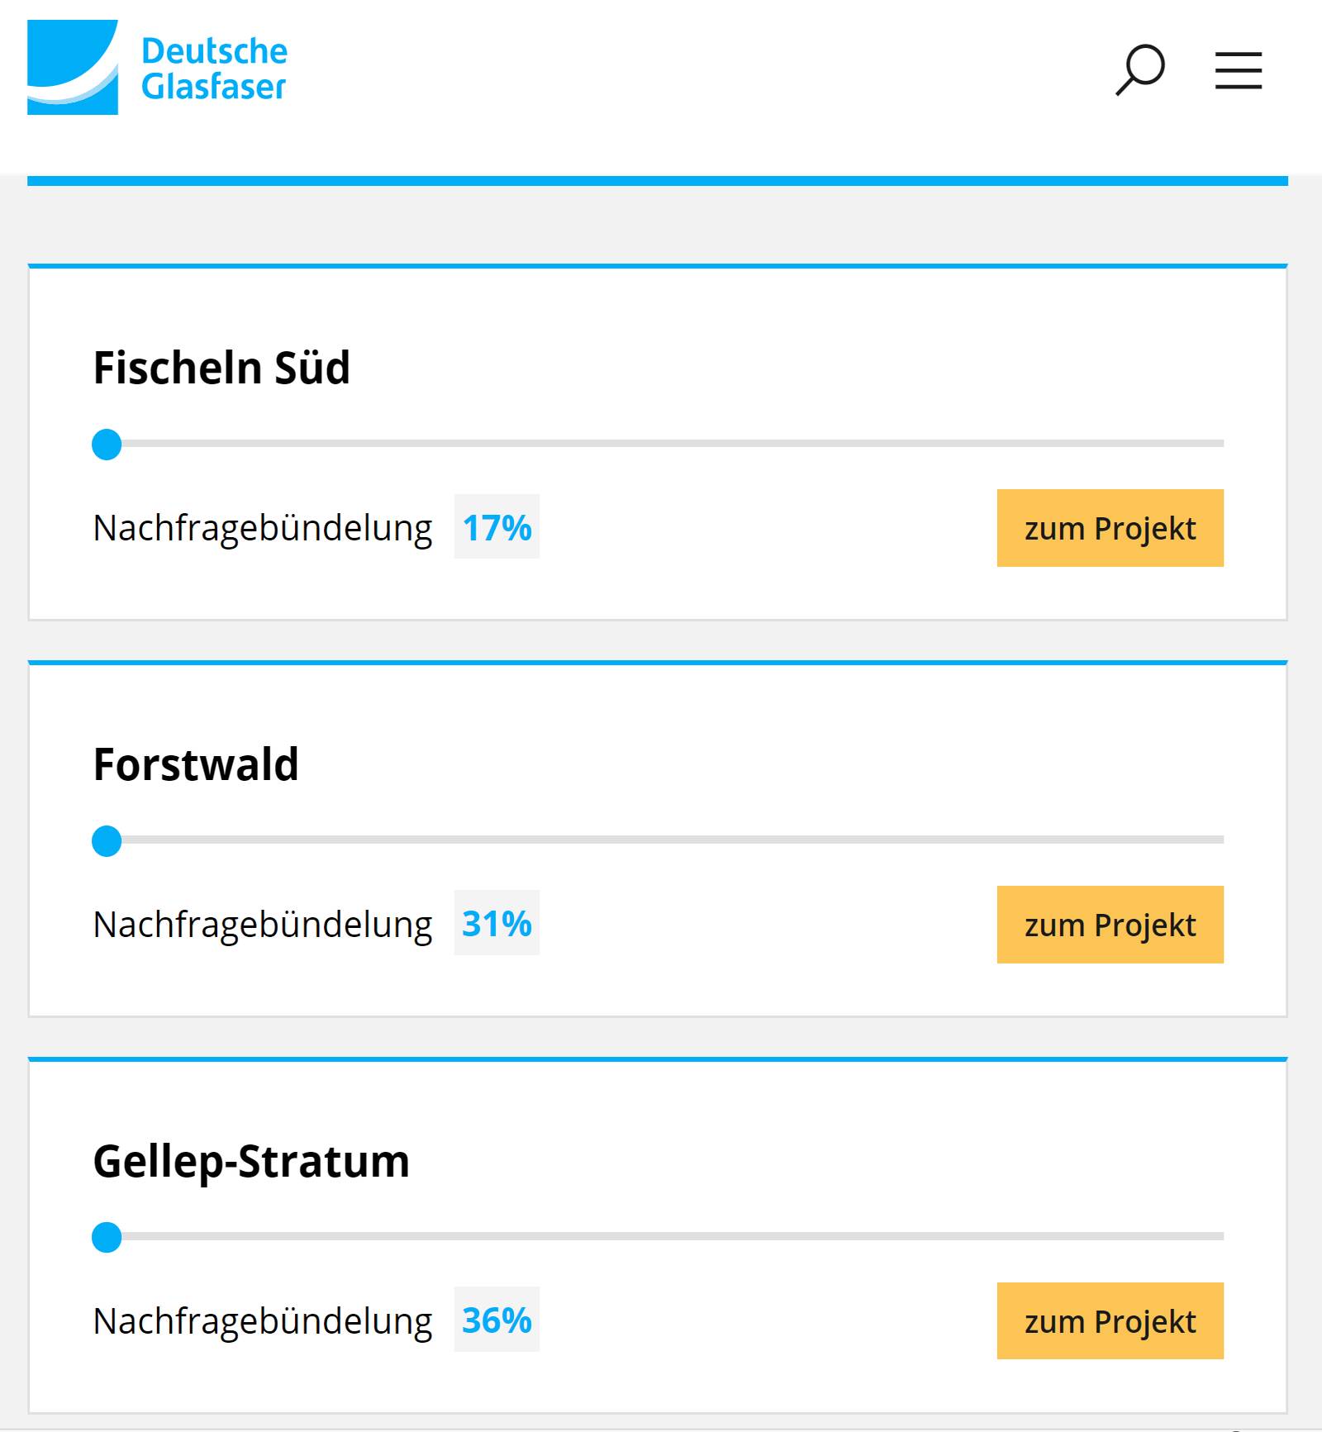Click zum Projekt for Forstwald

pos(1110,925)
